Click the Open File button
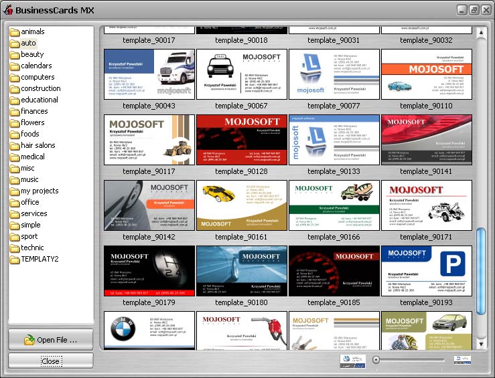The height and width of the screenshot is (378, 495). 51,340
